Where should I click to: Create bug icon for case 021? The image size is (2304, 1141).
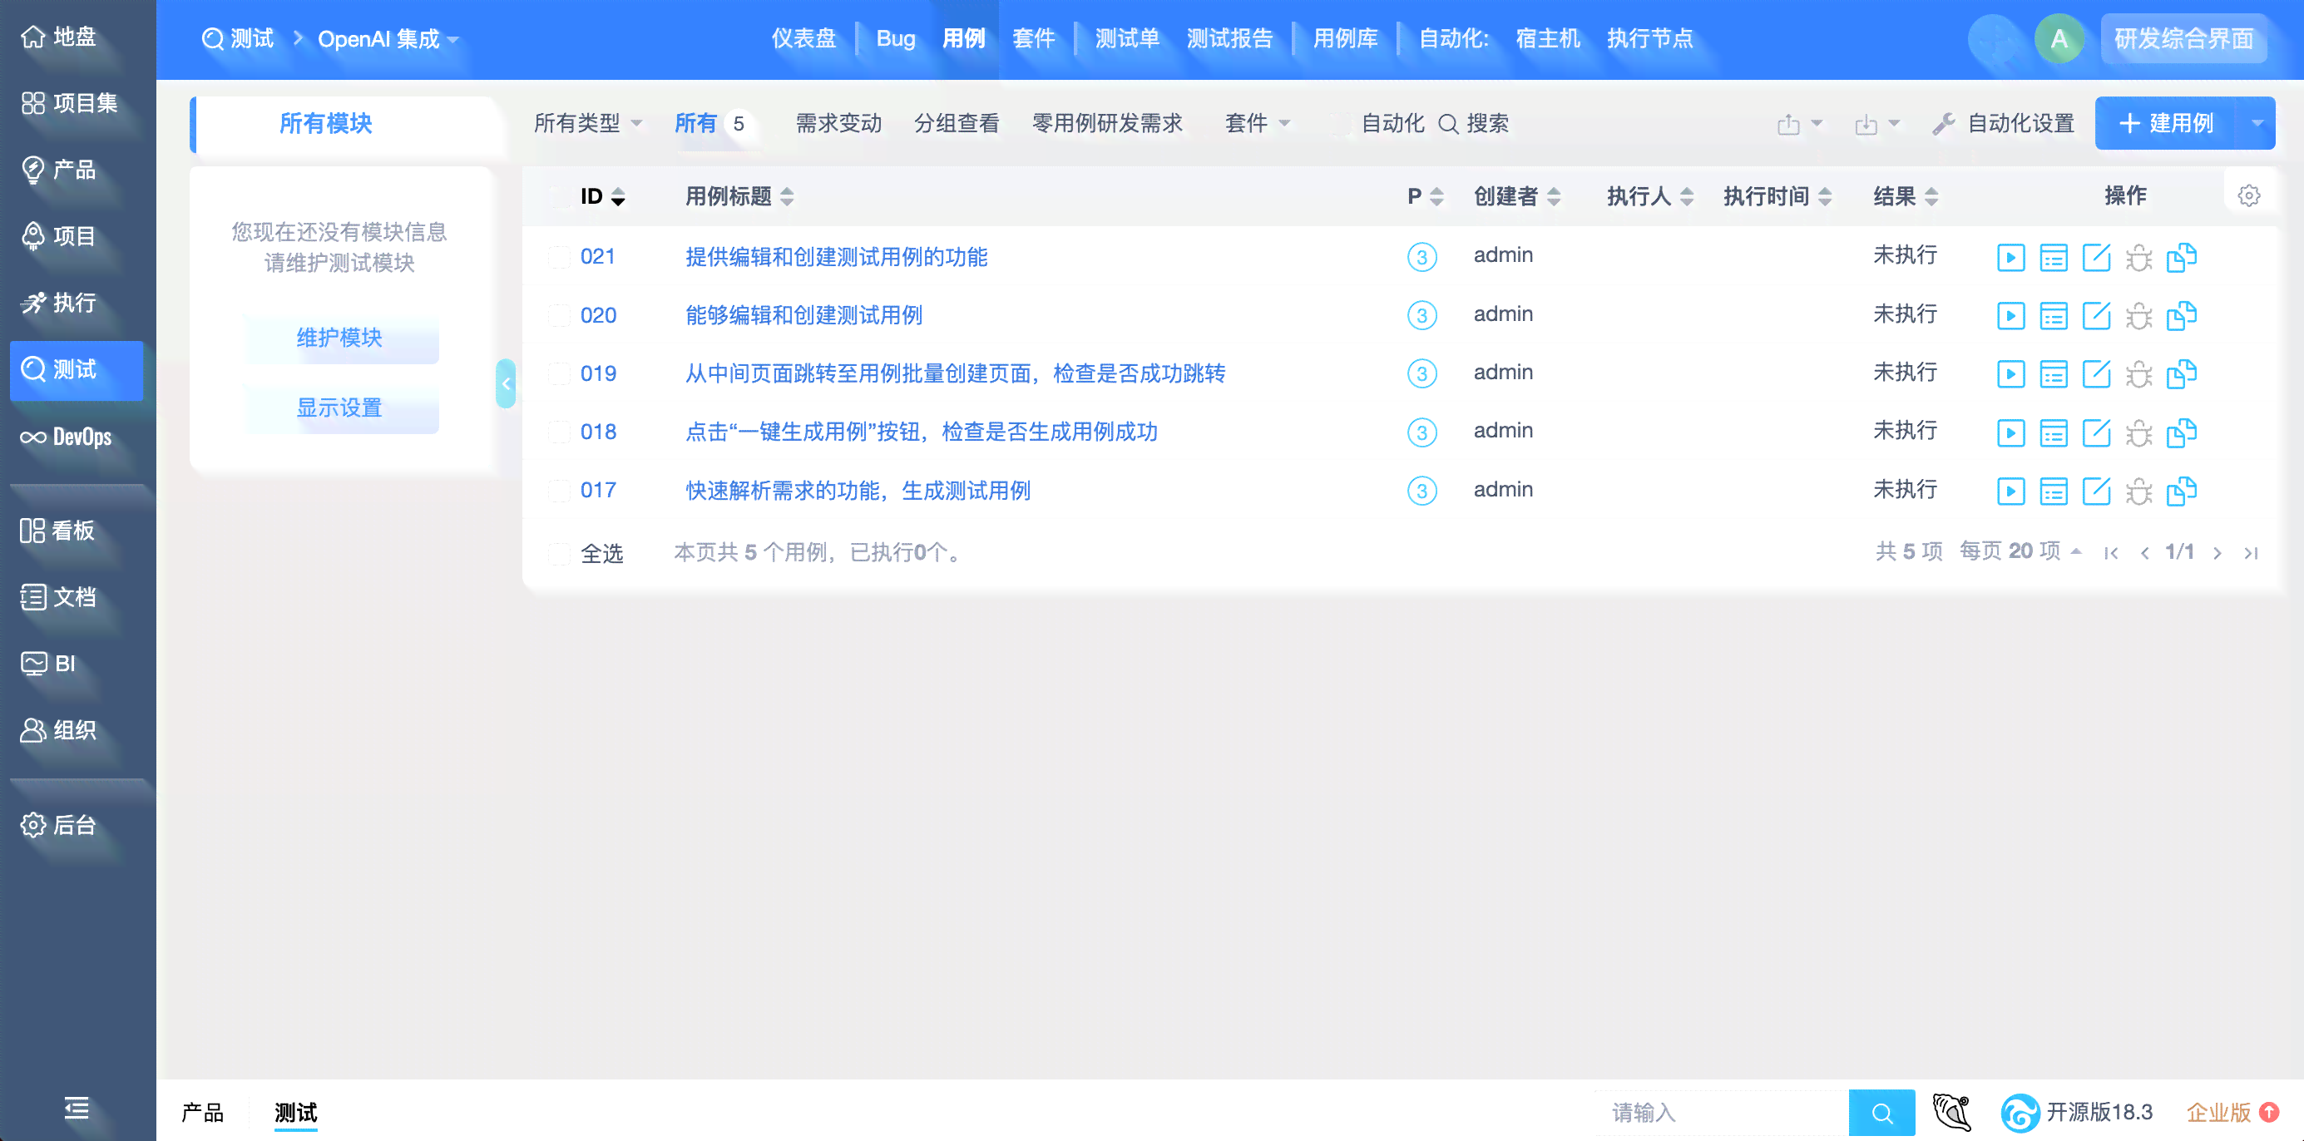point(2139,258)
